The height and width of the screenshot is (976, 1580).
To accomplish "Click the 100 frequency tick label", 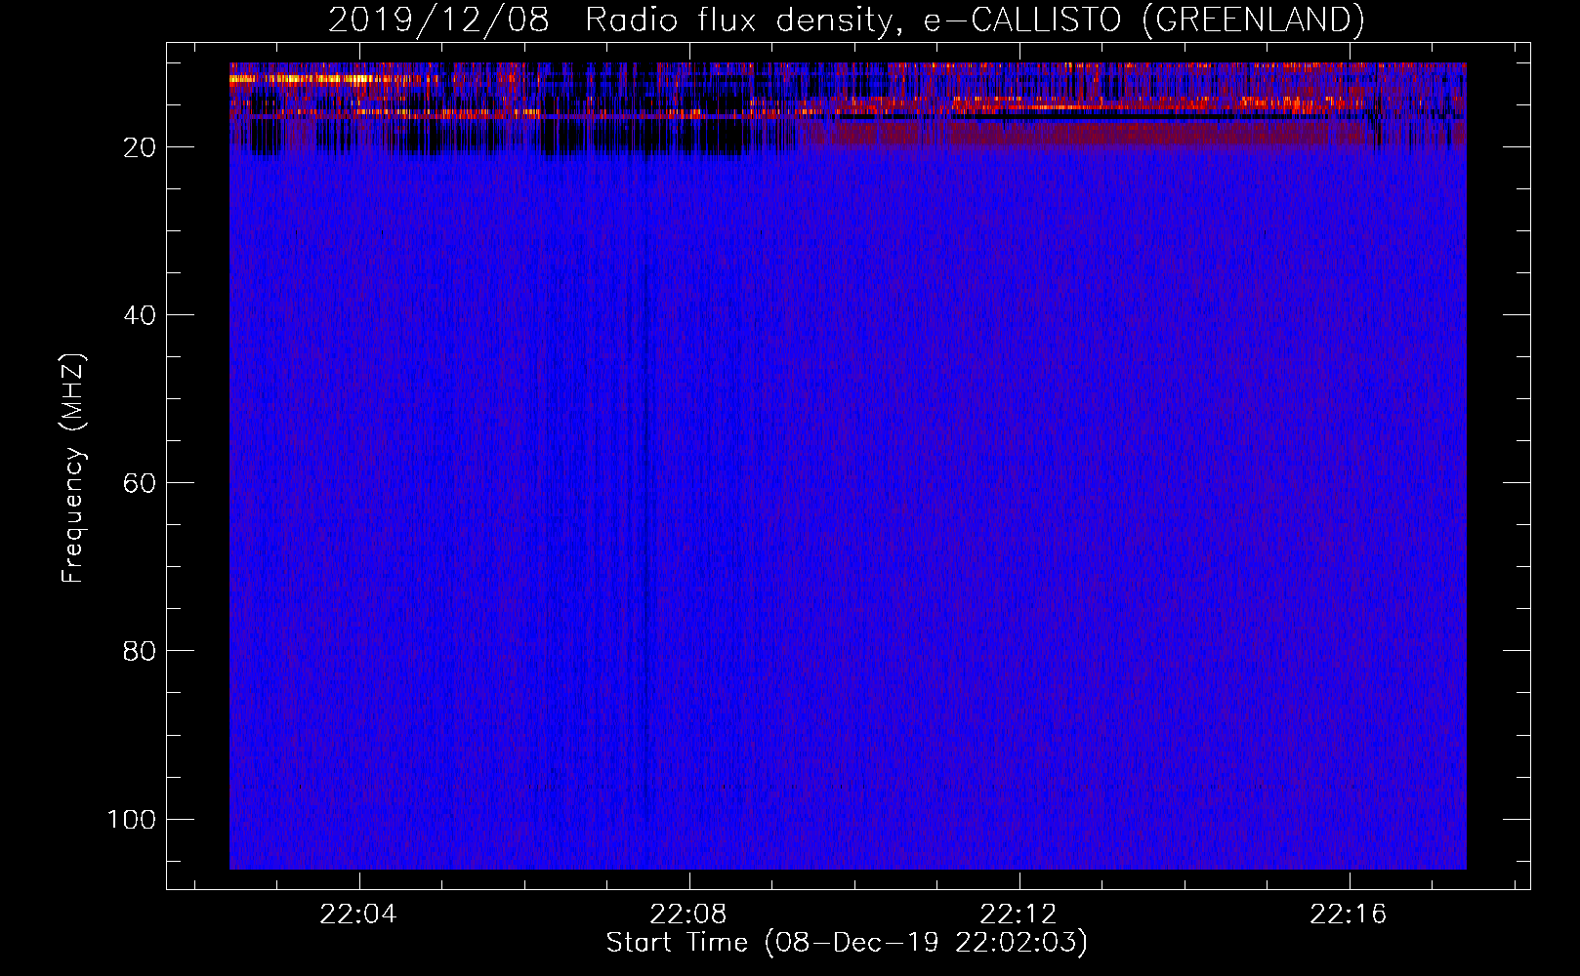I will [132, 819].
